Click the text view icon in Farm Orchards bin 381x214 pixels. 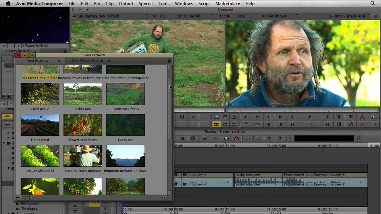click(x=18, y=197)
